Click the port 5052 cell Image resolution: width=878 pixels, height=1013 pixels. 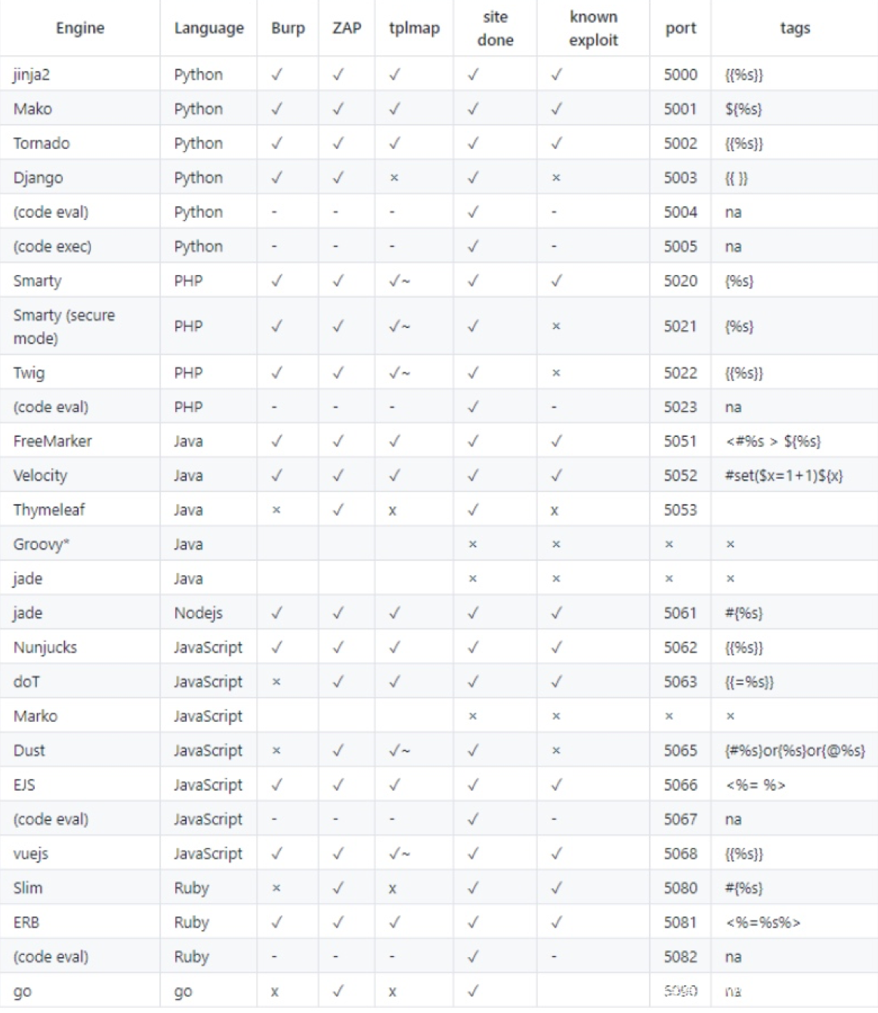point(680,476)
